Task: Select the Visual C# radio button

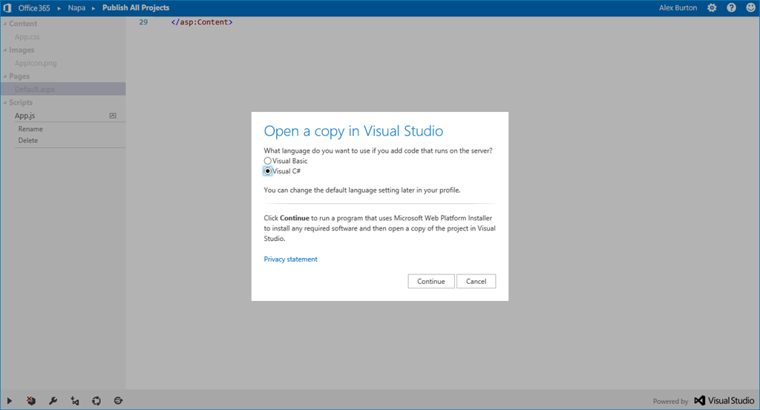Action: click(267, 171)
